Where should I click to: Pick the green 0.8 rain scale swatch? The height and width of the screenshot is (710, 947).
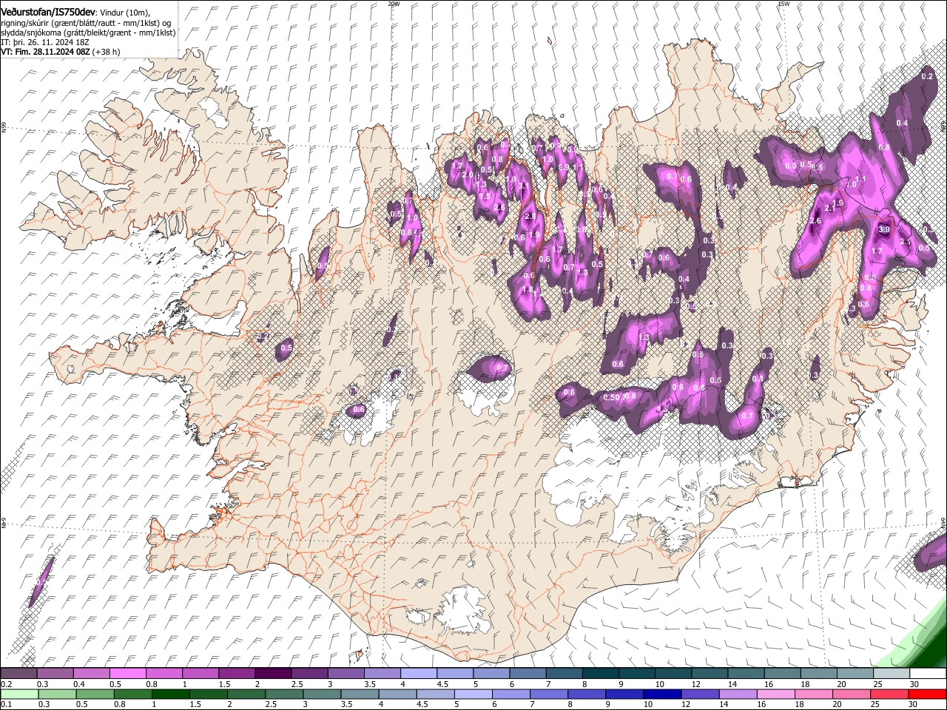[132, 694]
